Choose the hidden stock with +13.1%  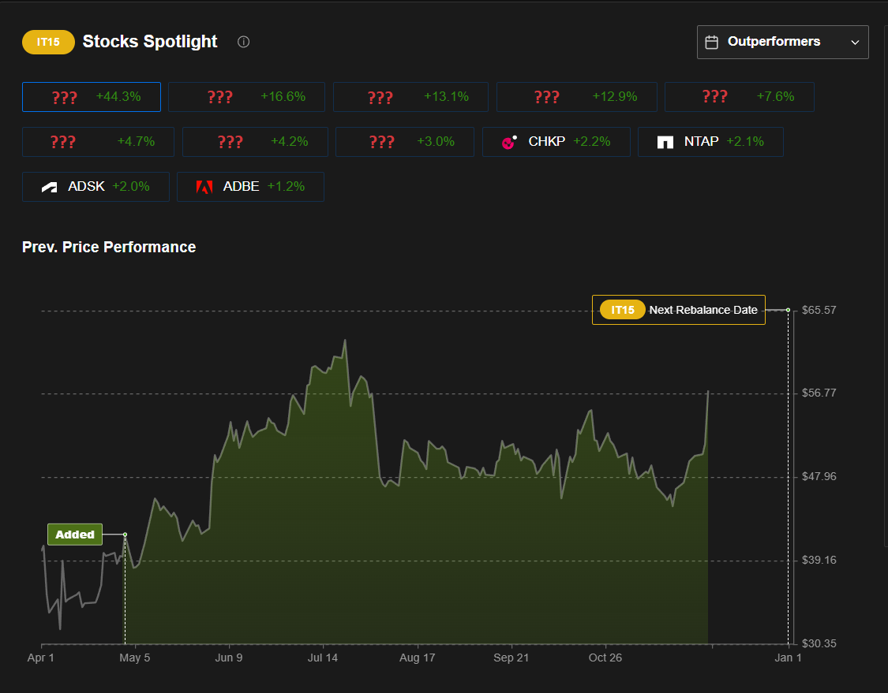(410, 97)
